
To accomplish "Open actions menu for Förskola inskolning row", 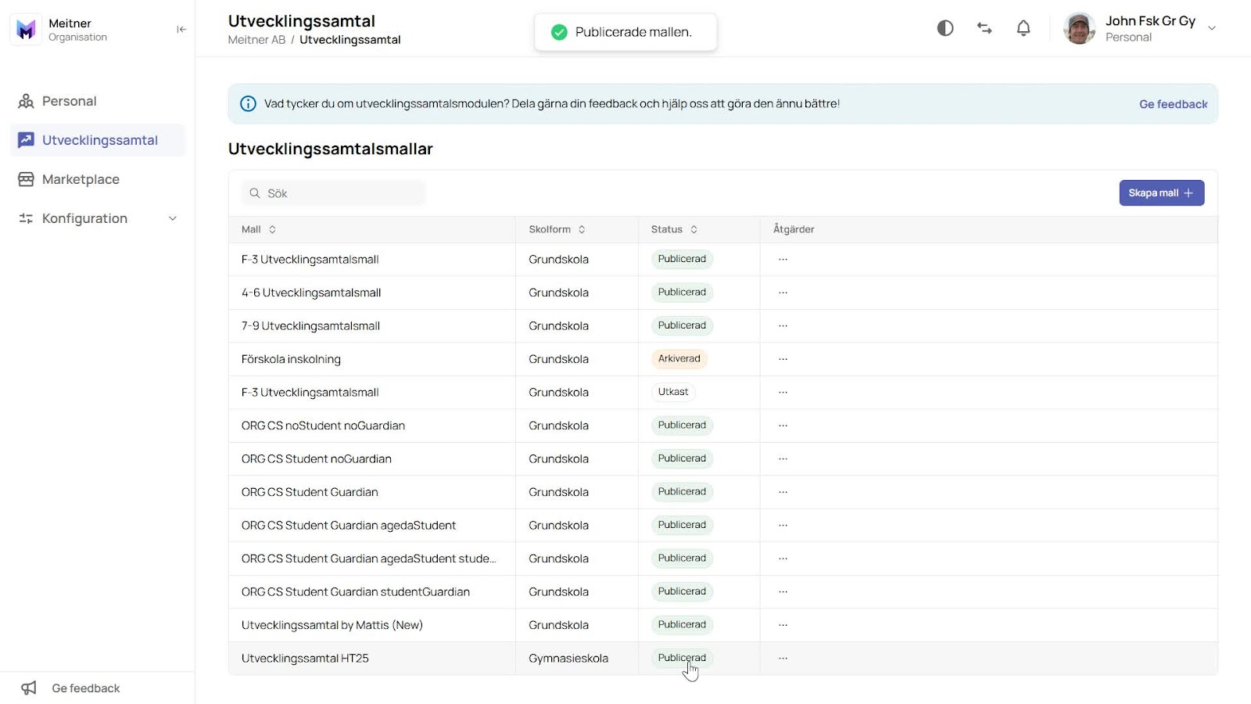I will (x=783, y=359).
